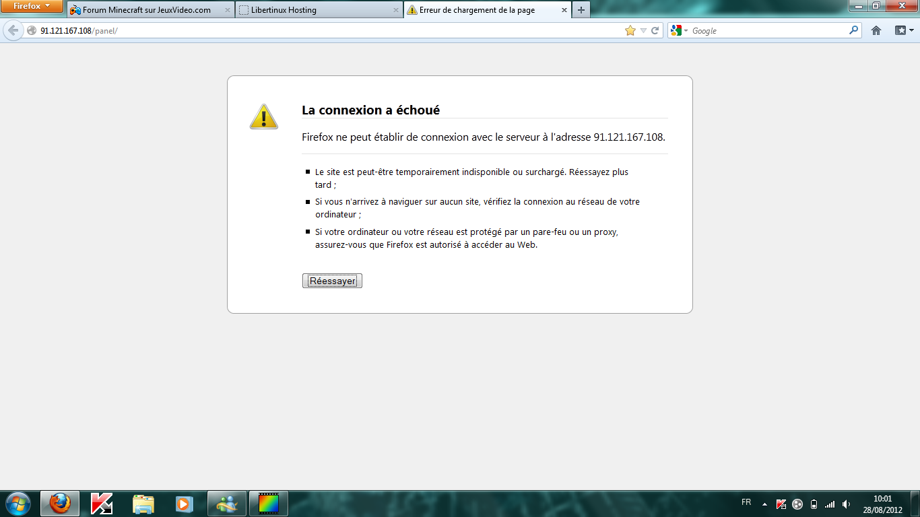Open the Google search engine selector
This screenshot has width=920, height=517.
(678, 30)
